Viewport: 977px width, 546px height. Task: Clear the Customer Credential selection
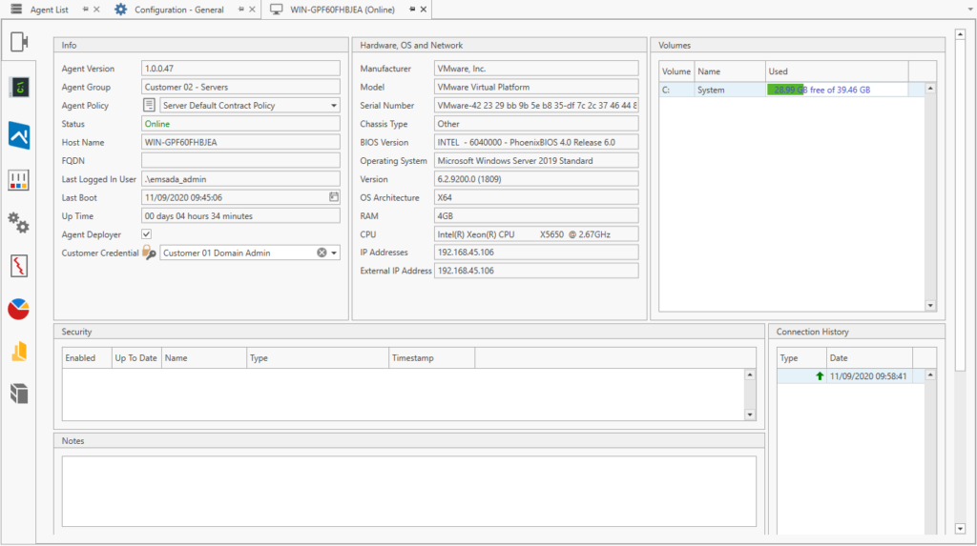pyautogui.click(x=322, y=253)
